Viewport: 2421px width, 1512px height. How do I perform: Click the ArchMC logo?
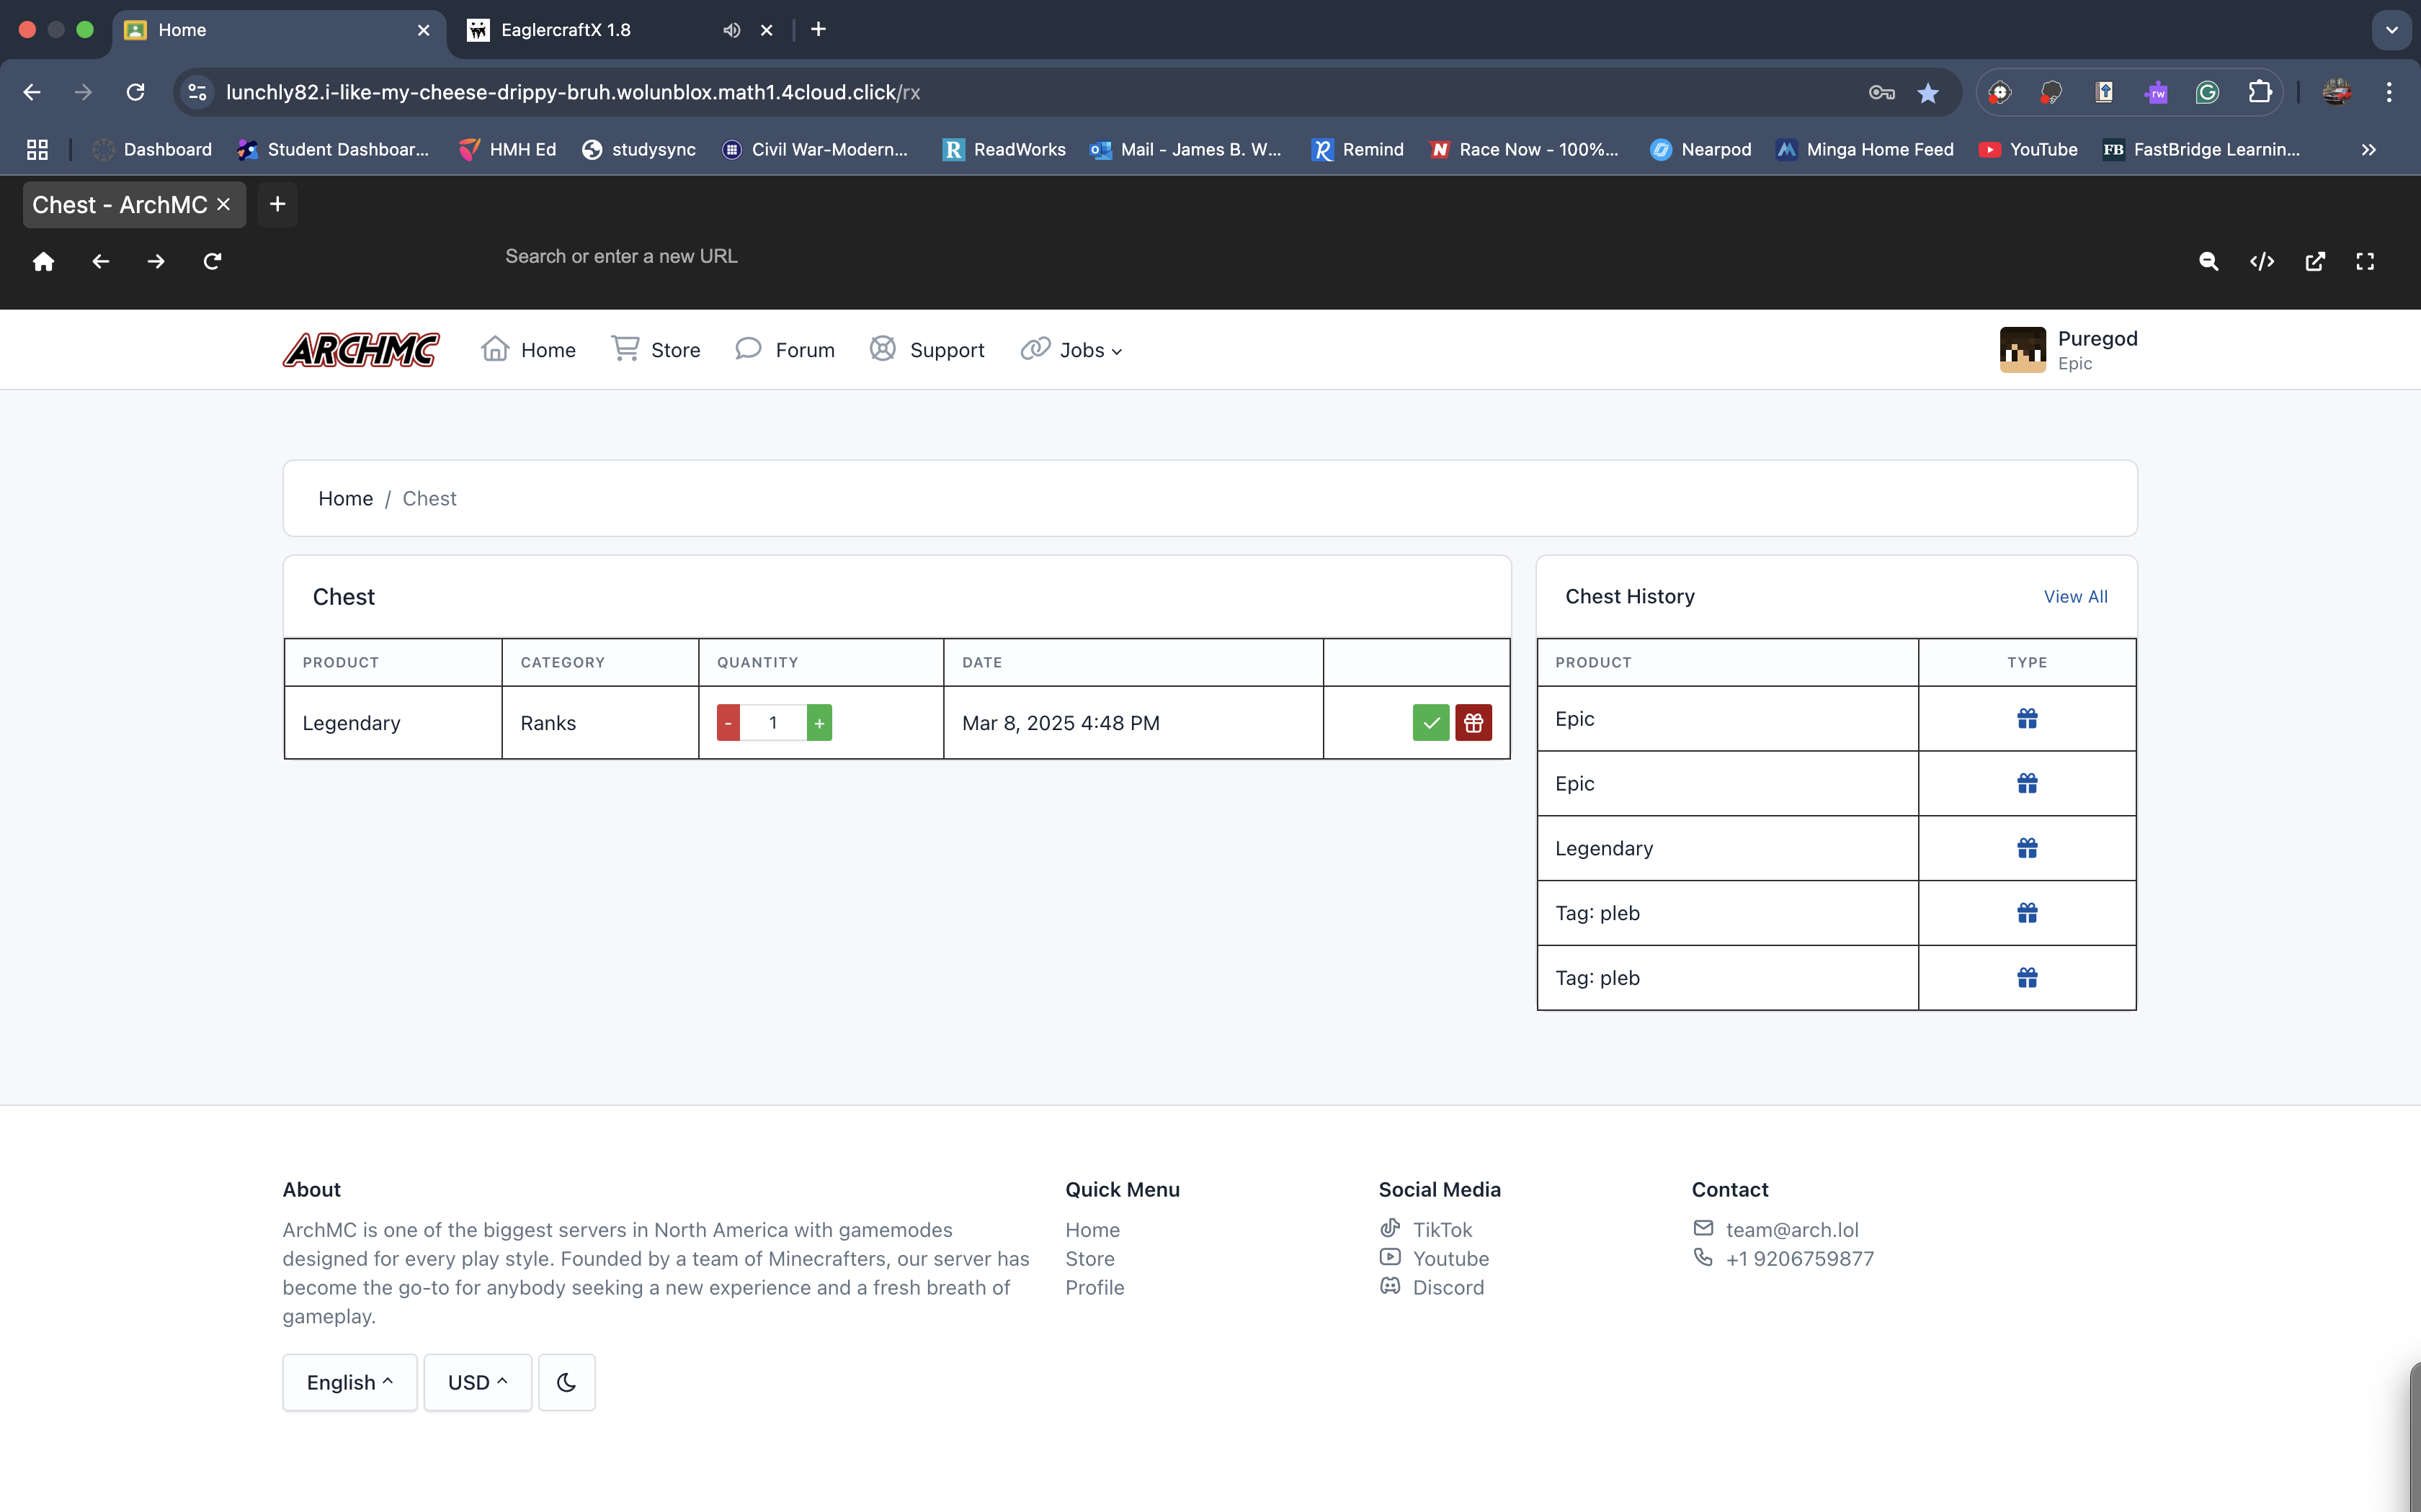[x=361, y=350]
